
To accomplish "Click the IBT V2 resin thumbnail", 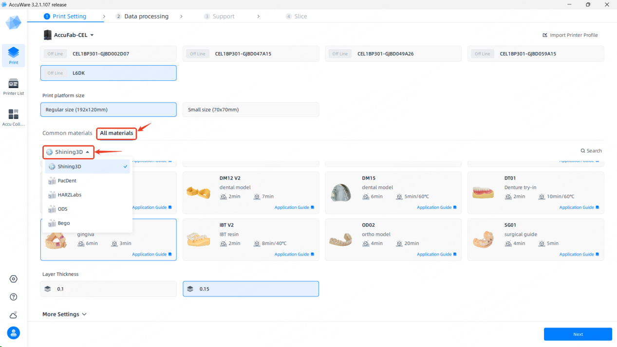I will click(x=198, y=239).
